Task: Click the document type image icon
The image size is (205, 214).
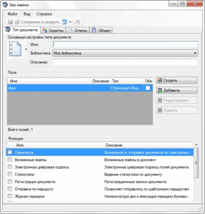Action: click(x=15, y=49)
